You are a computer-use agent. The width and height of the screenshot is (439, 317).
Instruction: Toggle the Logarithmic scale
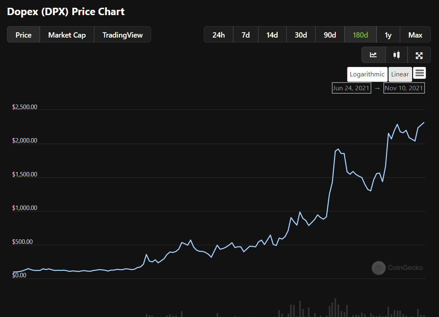click(x=367, y=74)
